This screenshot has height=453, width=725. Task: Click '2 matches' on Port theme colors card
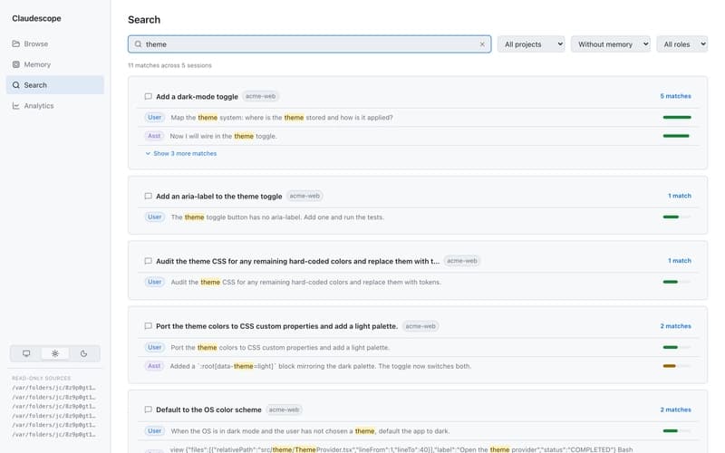[x=675, y=326]
